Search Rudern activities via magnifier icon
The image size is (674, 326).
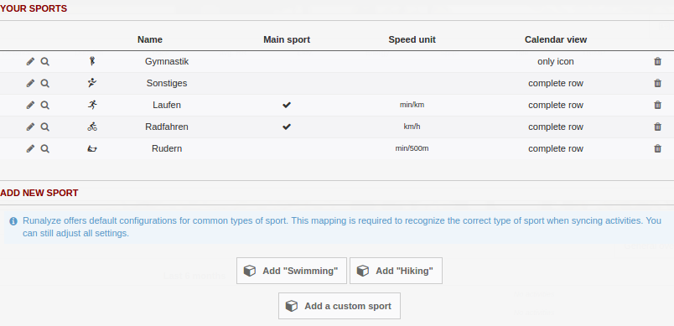[44, 148]
